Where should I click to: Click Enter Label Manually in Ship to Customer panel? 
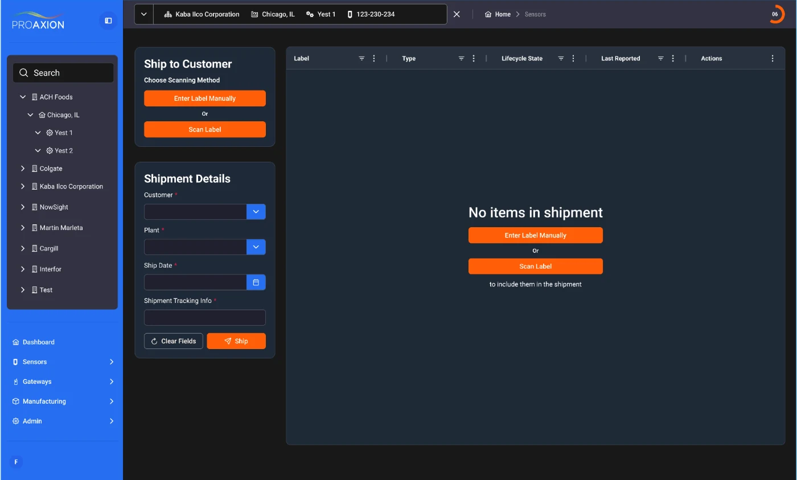pos(205,99)
